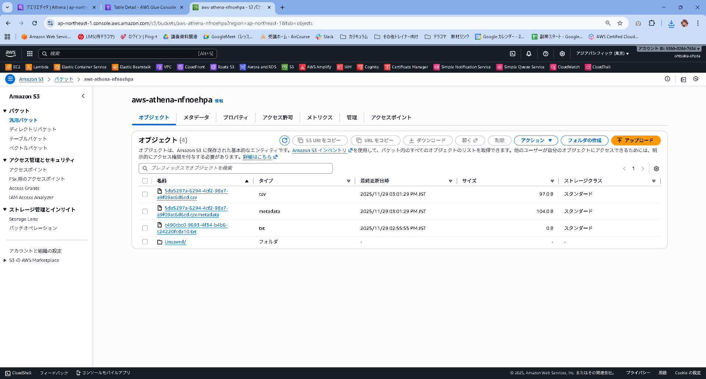Go to Amazon S3 in the breadcrumb

coord(31,79)
